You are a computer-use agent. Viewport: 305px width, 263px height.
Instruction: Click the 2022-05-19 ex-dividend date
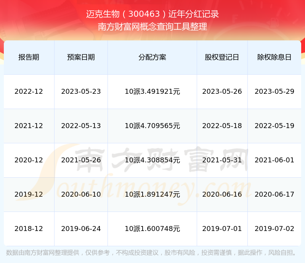274,126
